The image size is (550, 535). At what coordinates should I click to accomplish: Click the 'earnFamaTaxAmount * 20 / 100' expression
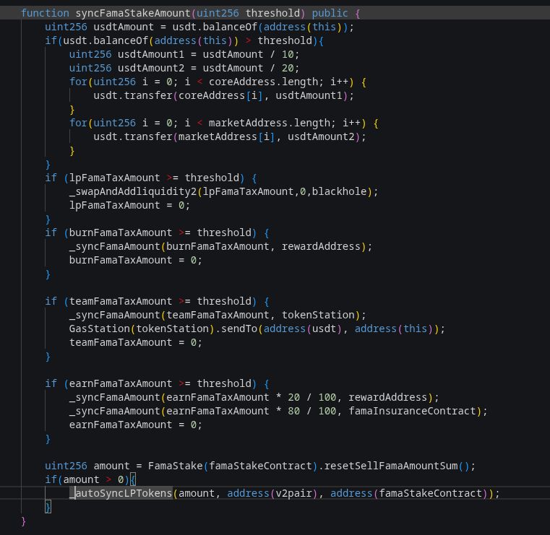pos(251,397)
